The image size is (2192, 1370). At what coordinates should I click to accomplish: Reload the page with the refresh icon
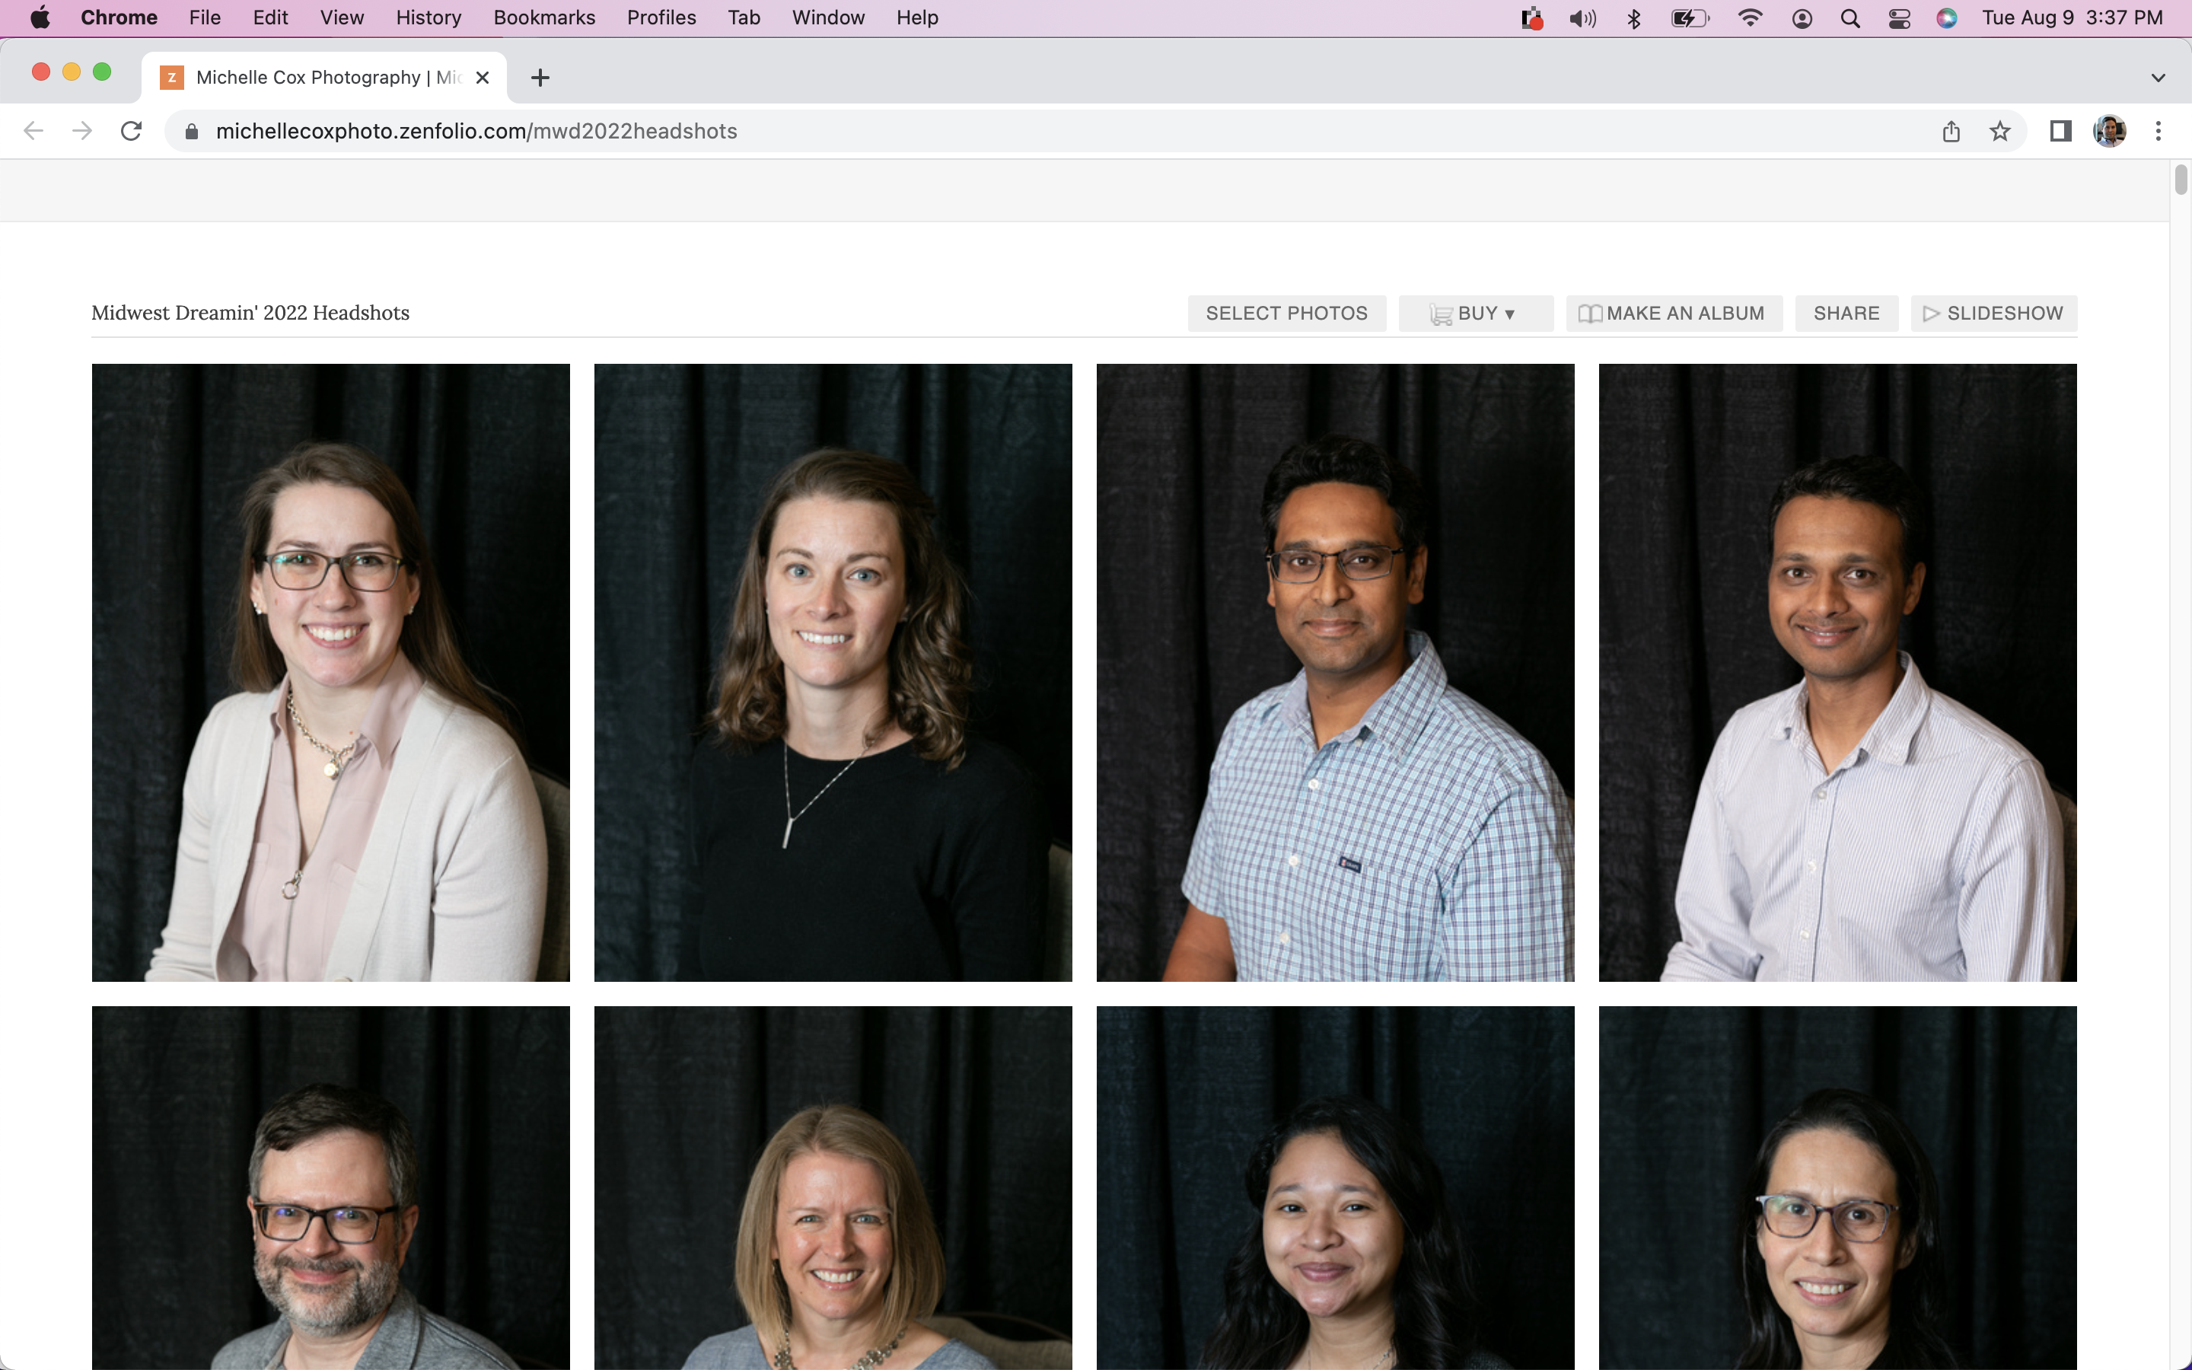pos(132,132)
